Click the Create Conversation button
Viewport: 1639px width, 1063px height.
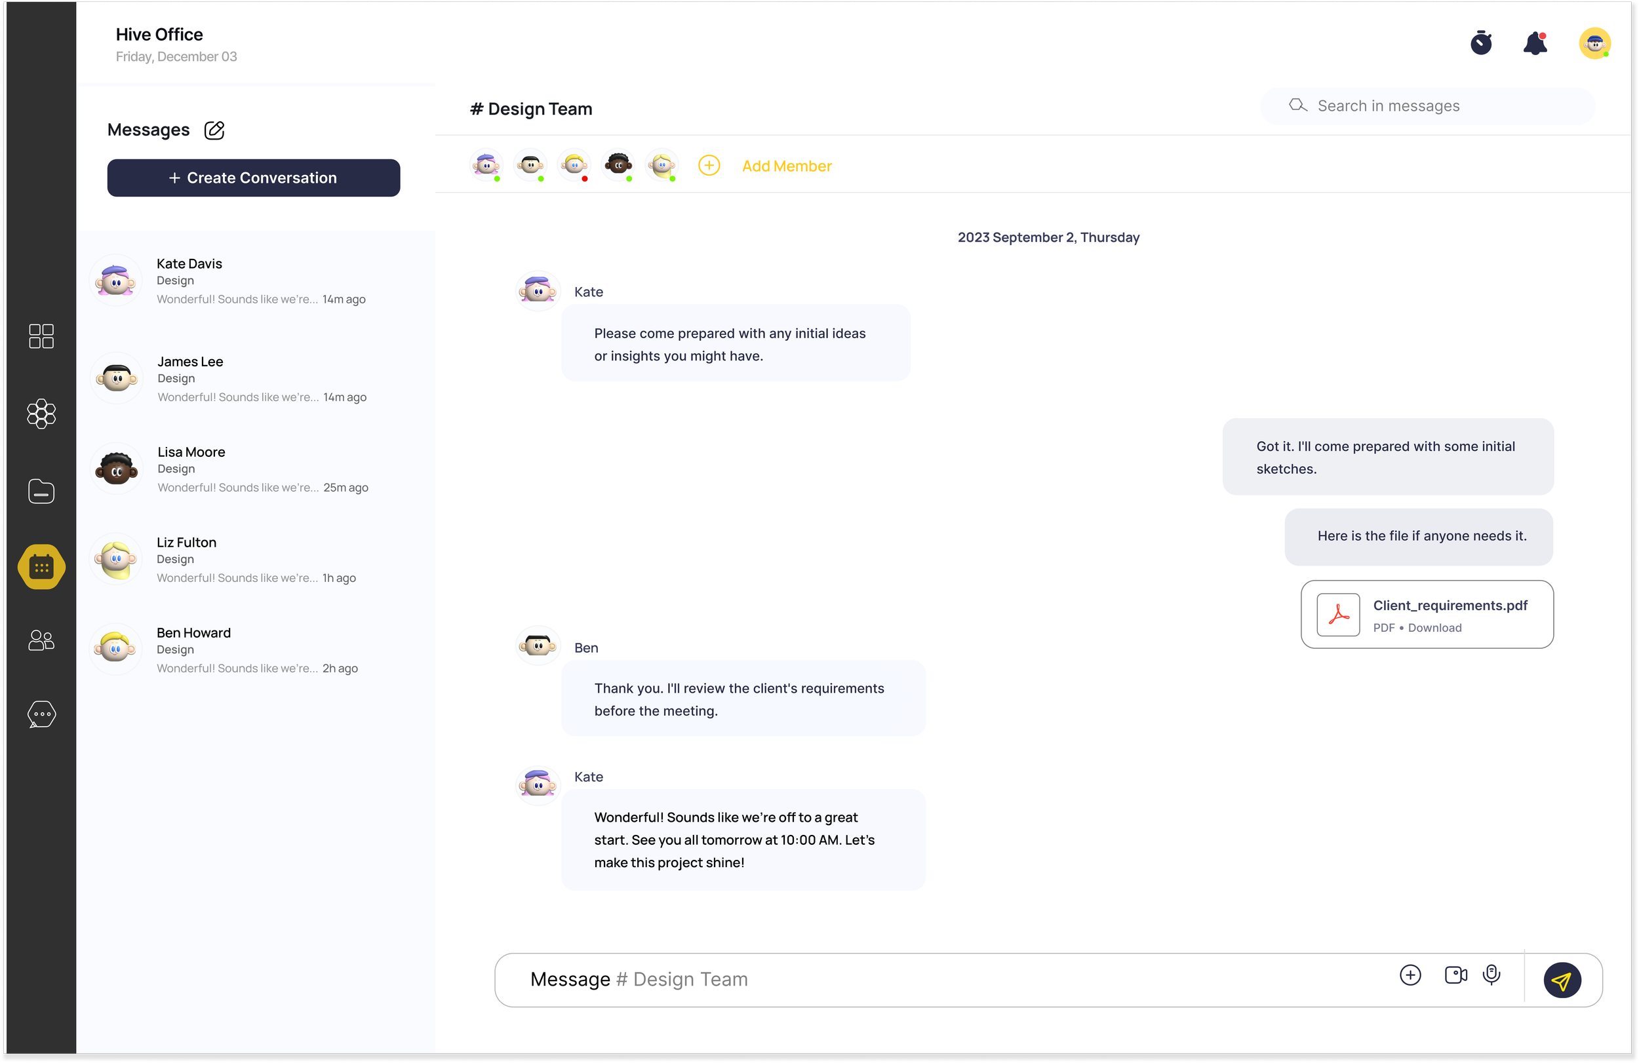[254, 178]
